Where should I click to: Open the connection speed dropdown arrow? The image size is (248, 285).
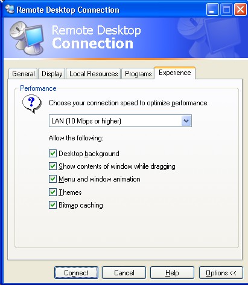(186, 121)
